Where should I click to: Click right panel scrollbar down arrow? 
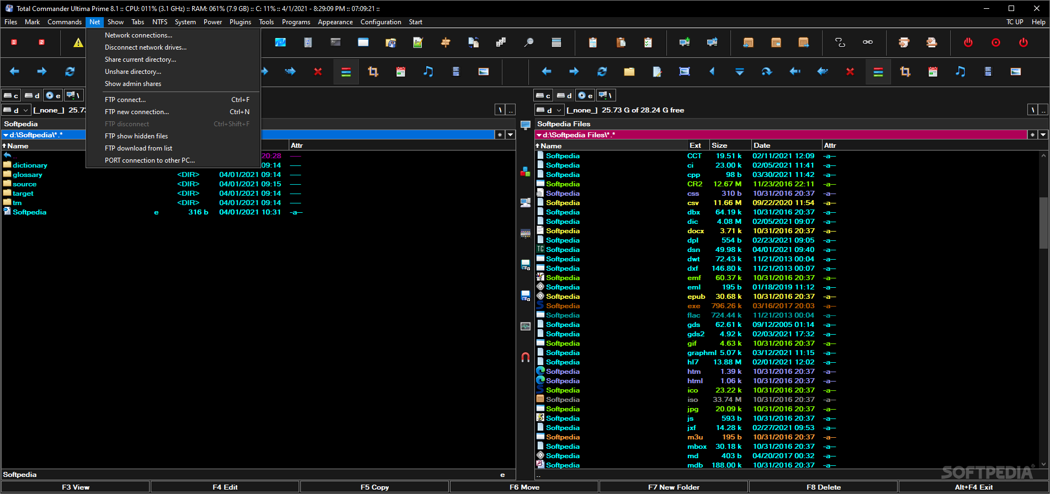[1043, 464]
